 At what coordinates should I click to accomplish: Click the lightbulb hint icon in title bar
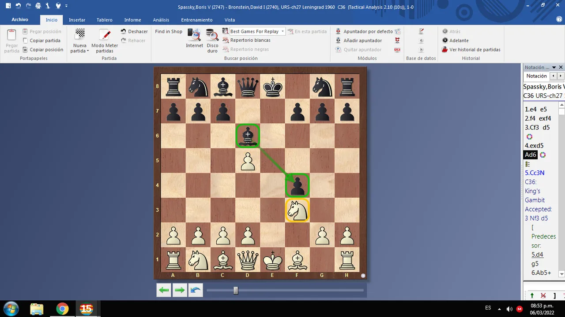(x=58, y=6)
